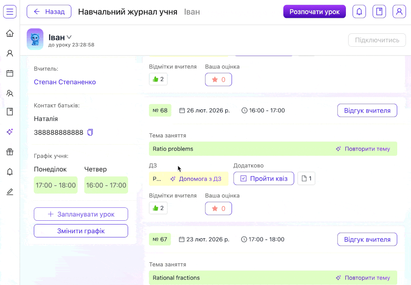Open the pencil edit icon in sidebar

(x=10, y=192)
